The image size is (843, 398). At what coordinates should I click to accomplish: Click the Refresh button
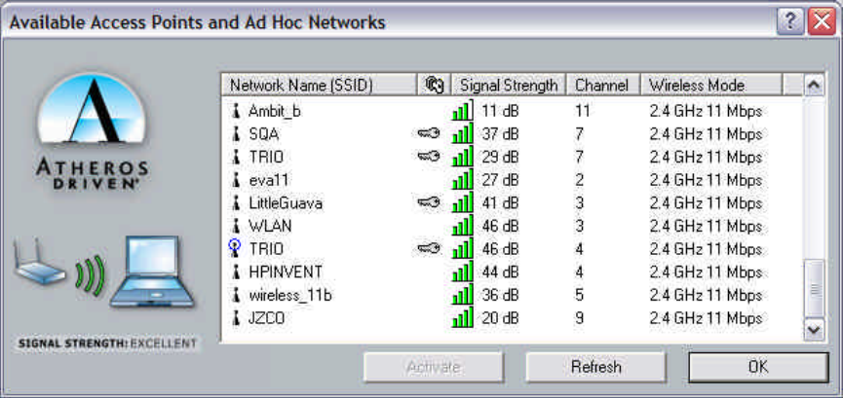(595, 368)
